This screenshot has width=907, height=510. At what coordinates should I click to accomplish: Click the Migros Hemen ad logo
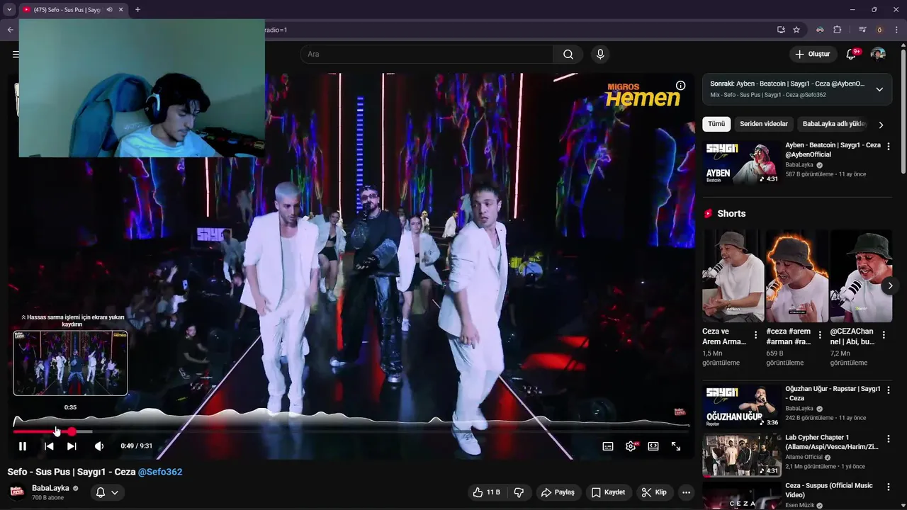coord(643,95)
